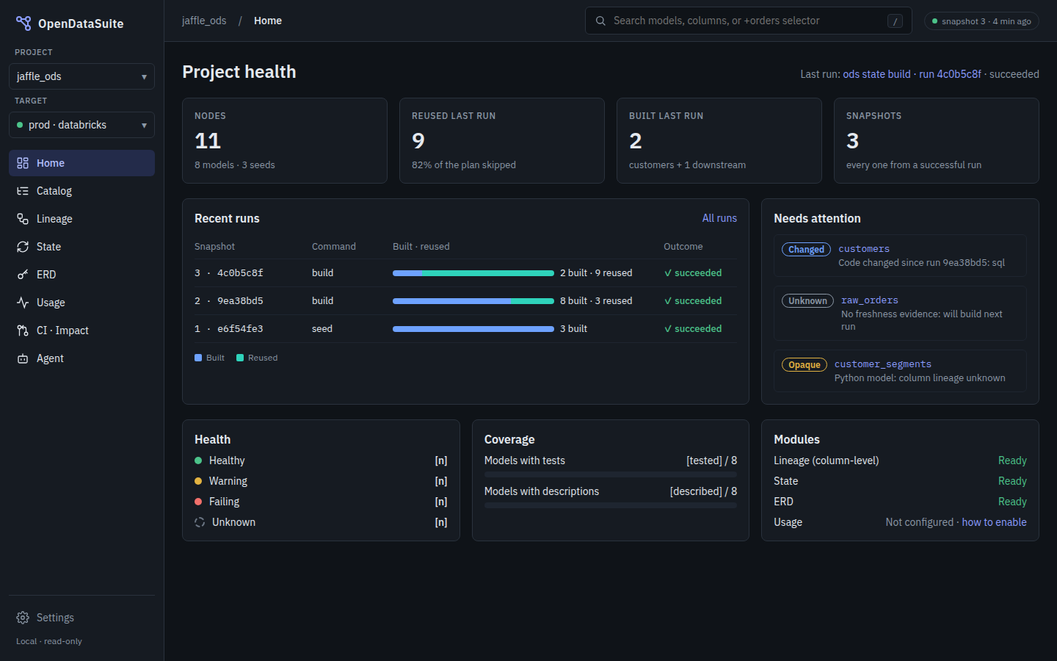The image size is (1057, 661).
Task: Click the Nodes 11 summary card
Action: tap(285, 141)
